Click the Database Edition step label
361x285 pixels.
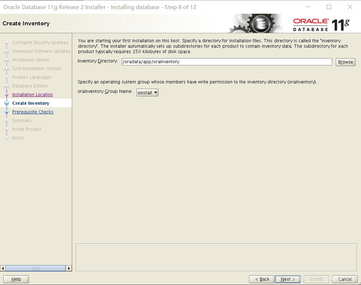(30, 86)
